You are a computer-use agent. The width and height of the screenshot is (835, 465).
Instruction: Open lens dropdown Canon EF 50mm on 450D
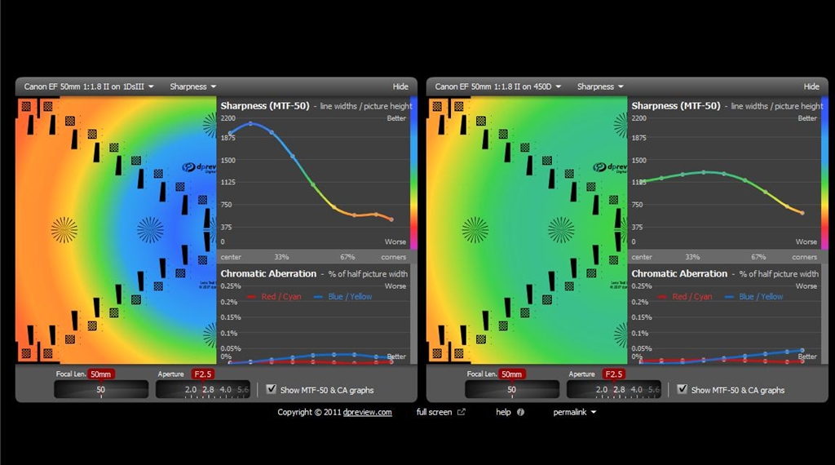pos(498,86)
